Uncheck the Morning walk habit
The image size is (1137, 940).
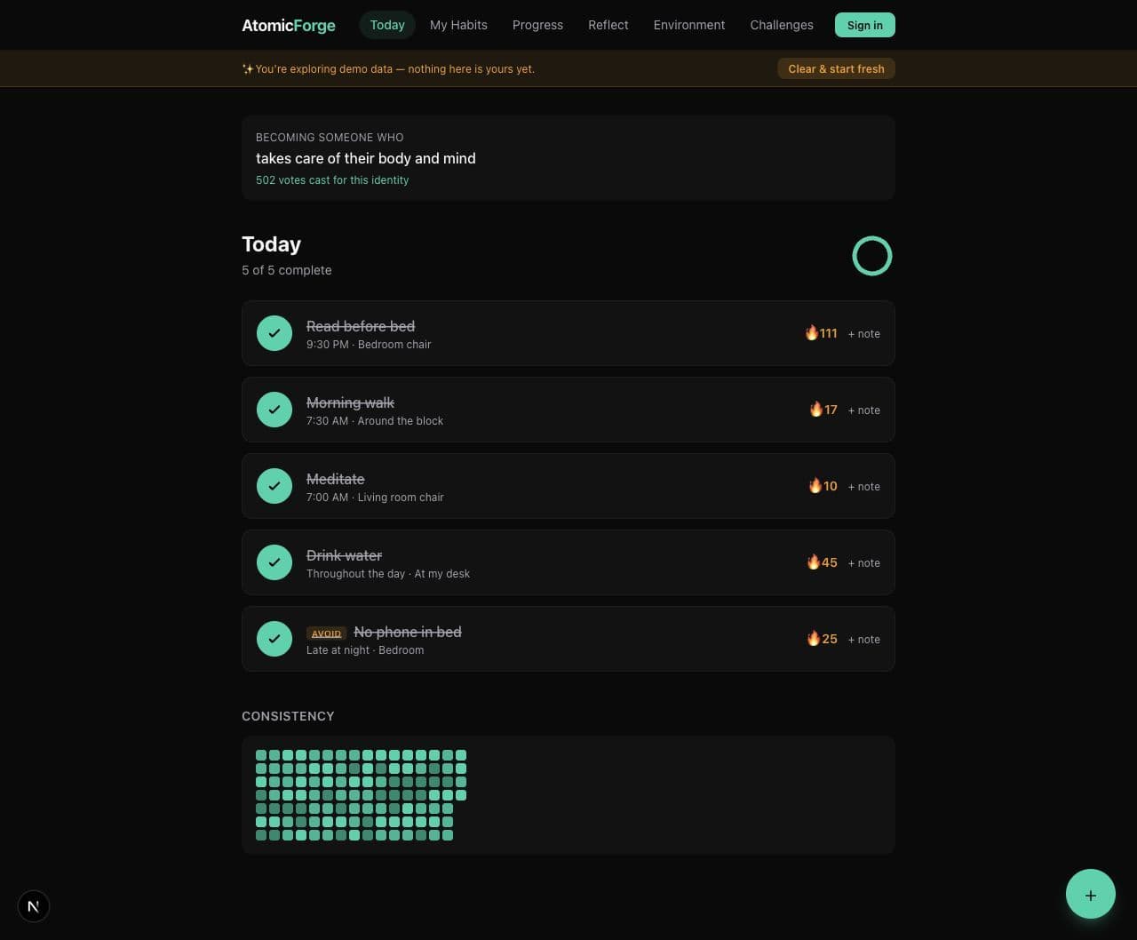click(274, 410)
